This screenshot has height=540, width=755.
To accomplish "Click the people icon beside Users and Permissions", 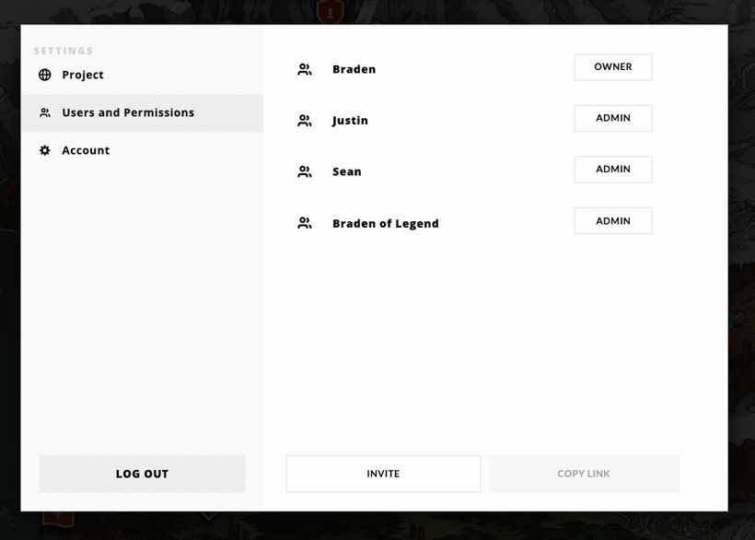I will [x=45, y=112].
